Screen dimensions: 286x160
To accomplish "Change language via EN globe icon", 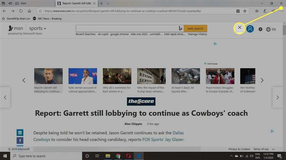I will click(271, 29).
